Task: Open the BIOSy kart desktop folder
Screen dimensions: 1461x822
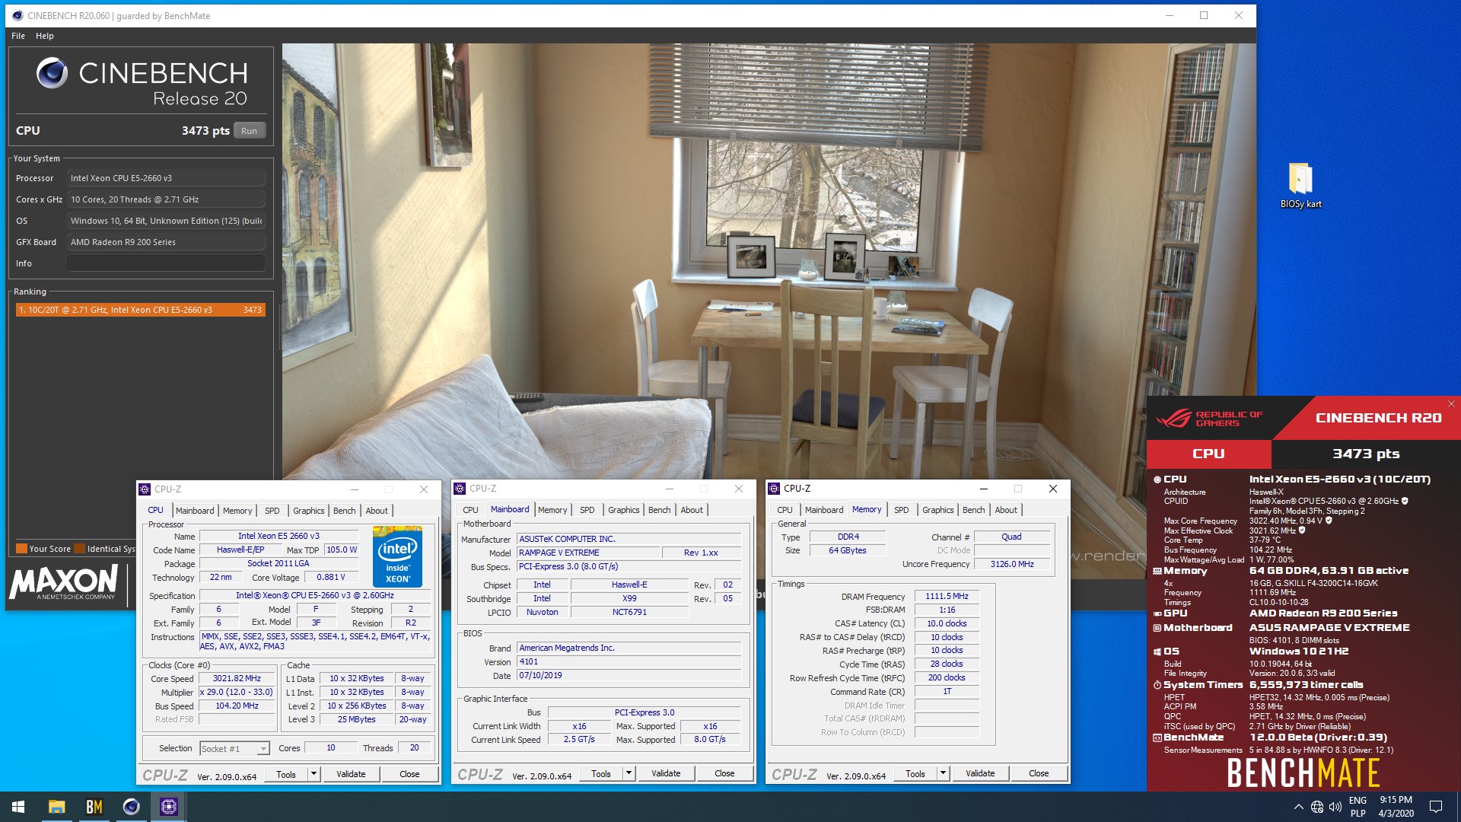Action: point(1300,185)
